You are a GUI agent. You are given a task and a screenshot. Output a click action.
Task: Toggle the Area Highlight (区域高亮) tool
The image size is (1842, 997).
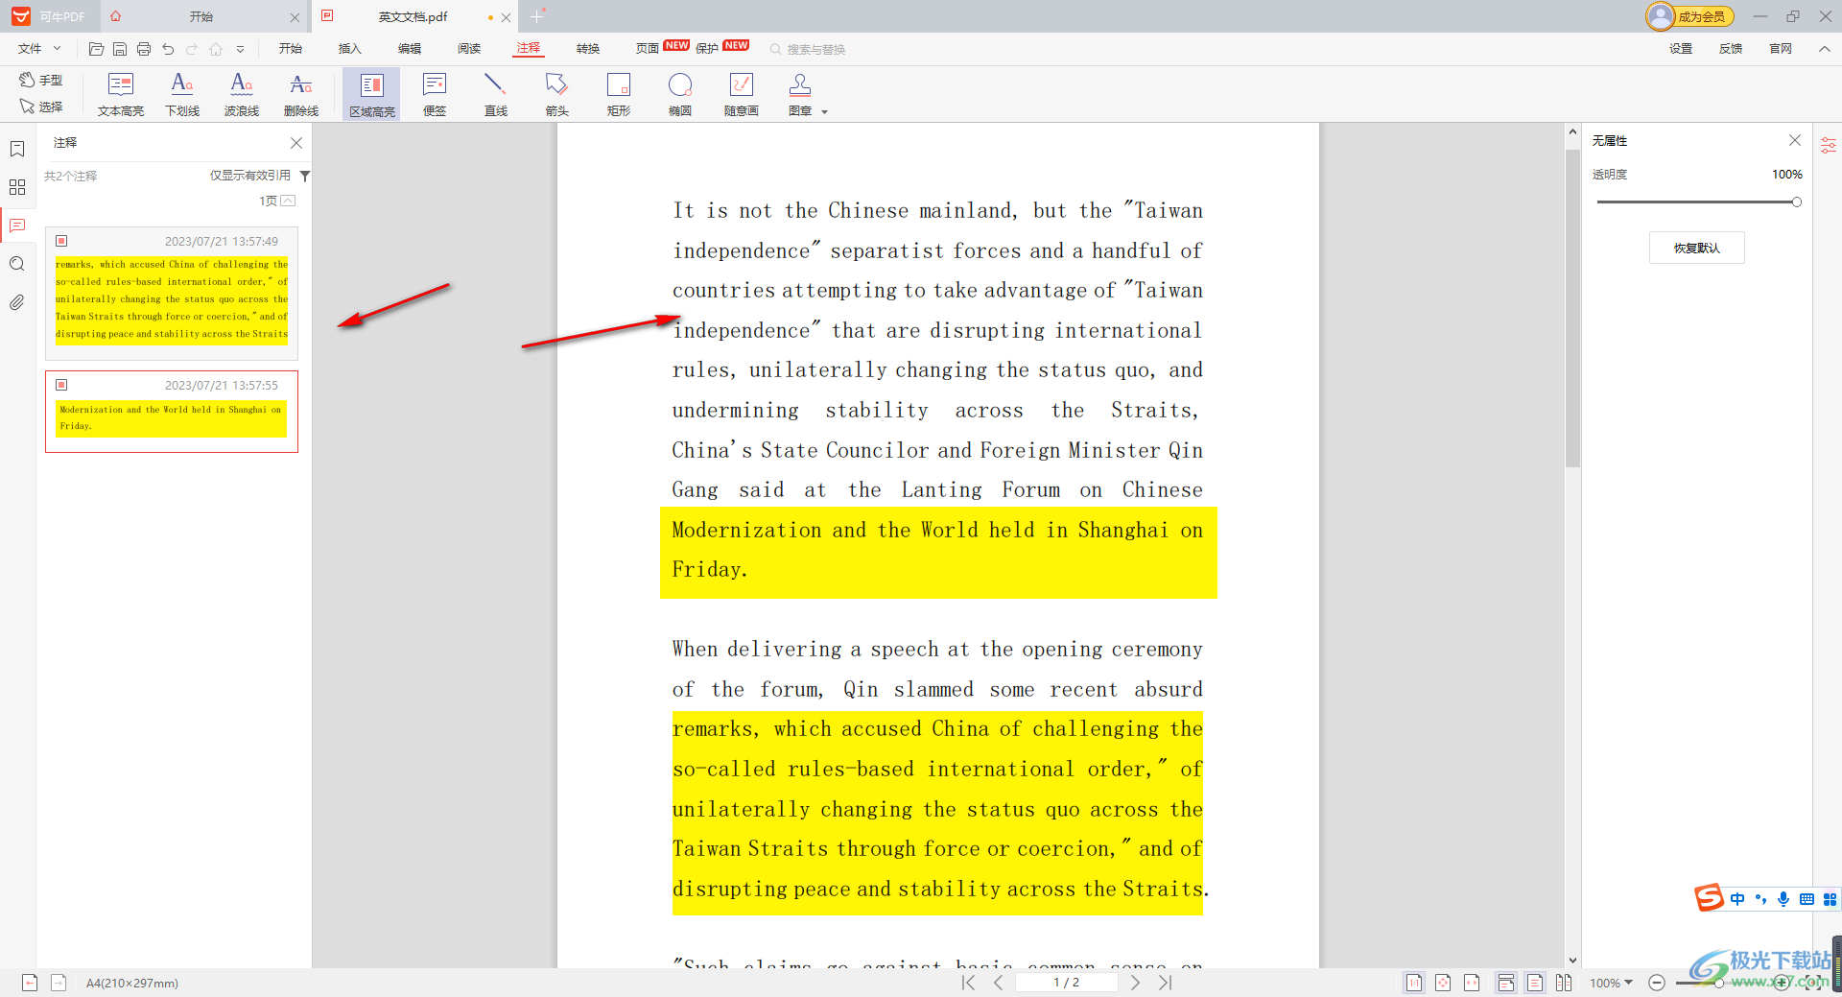pos(371,94)
